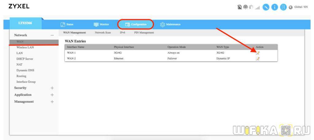Click the WAN Entries heading

(x=75, y=41)
